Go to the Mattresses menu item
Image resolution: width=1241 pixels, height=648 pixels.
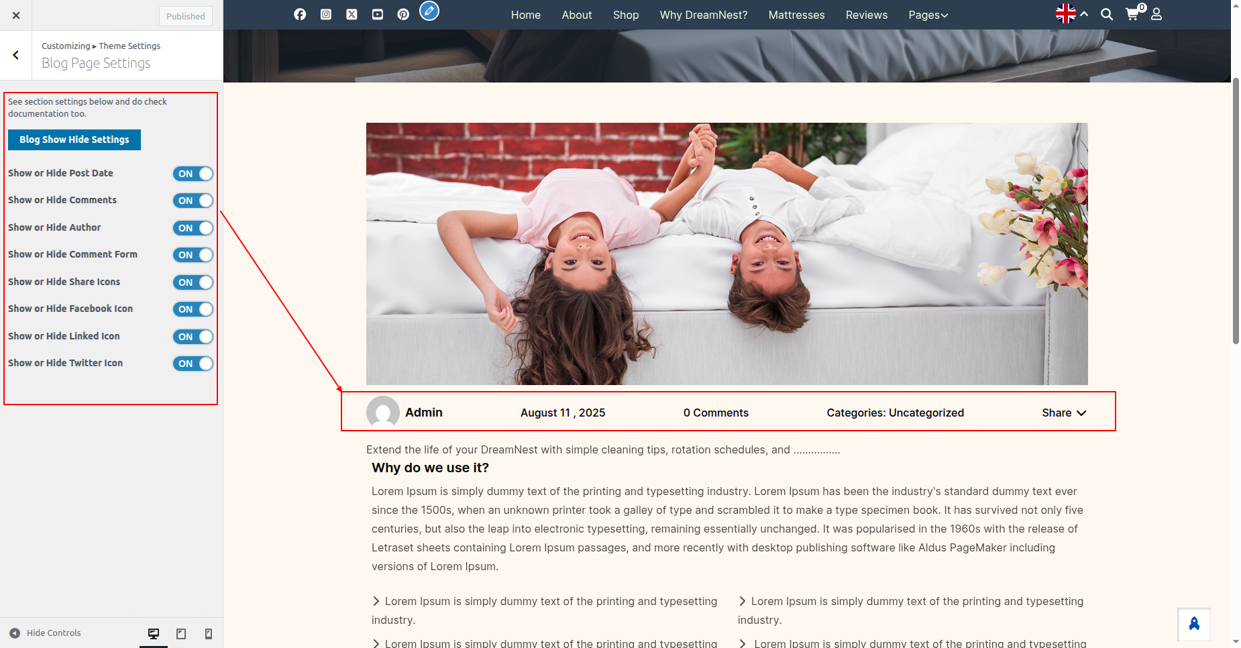(796, 15)
